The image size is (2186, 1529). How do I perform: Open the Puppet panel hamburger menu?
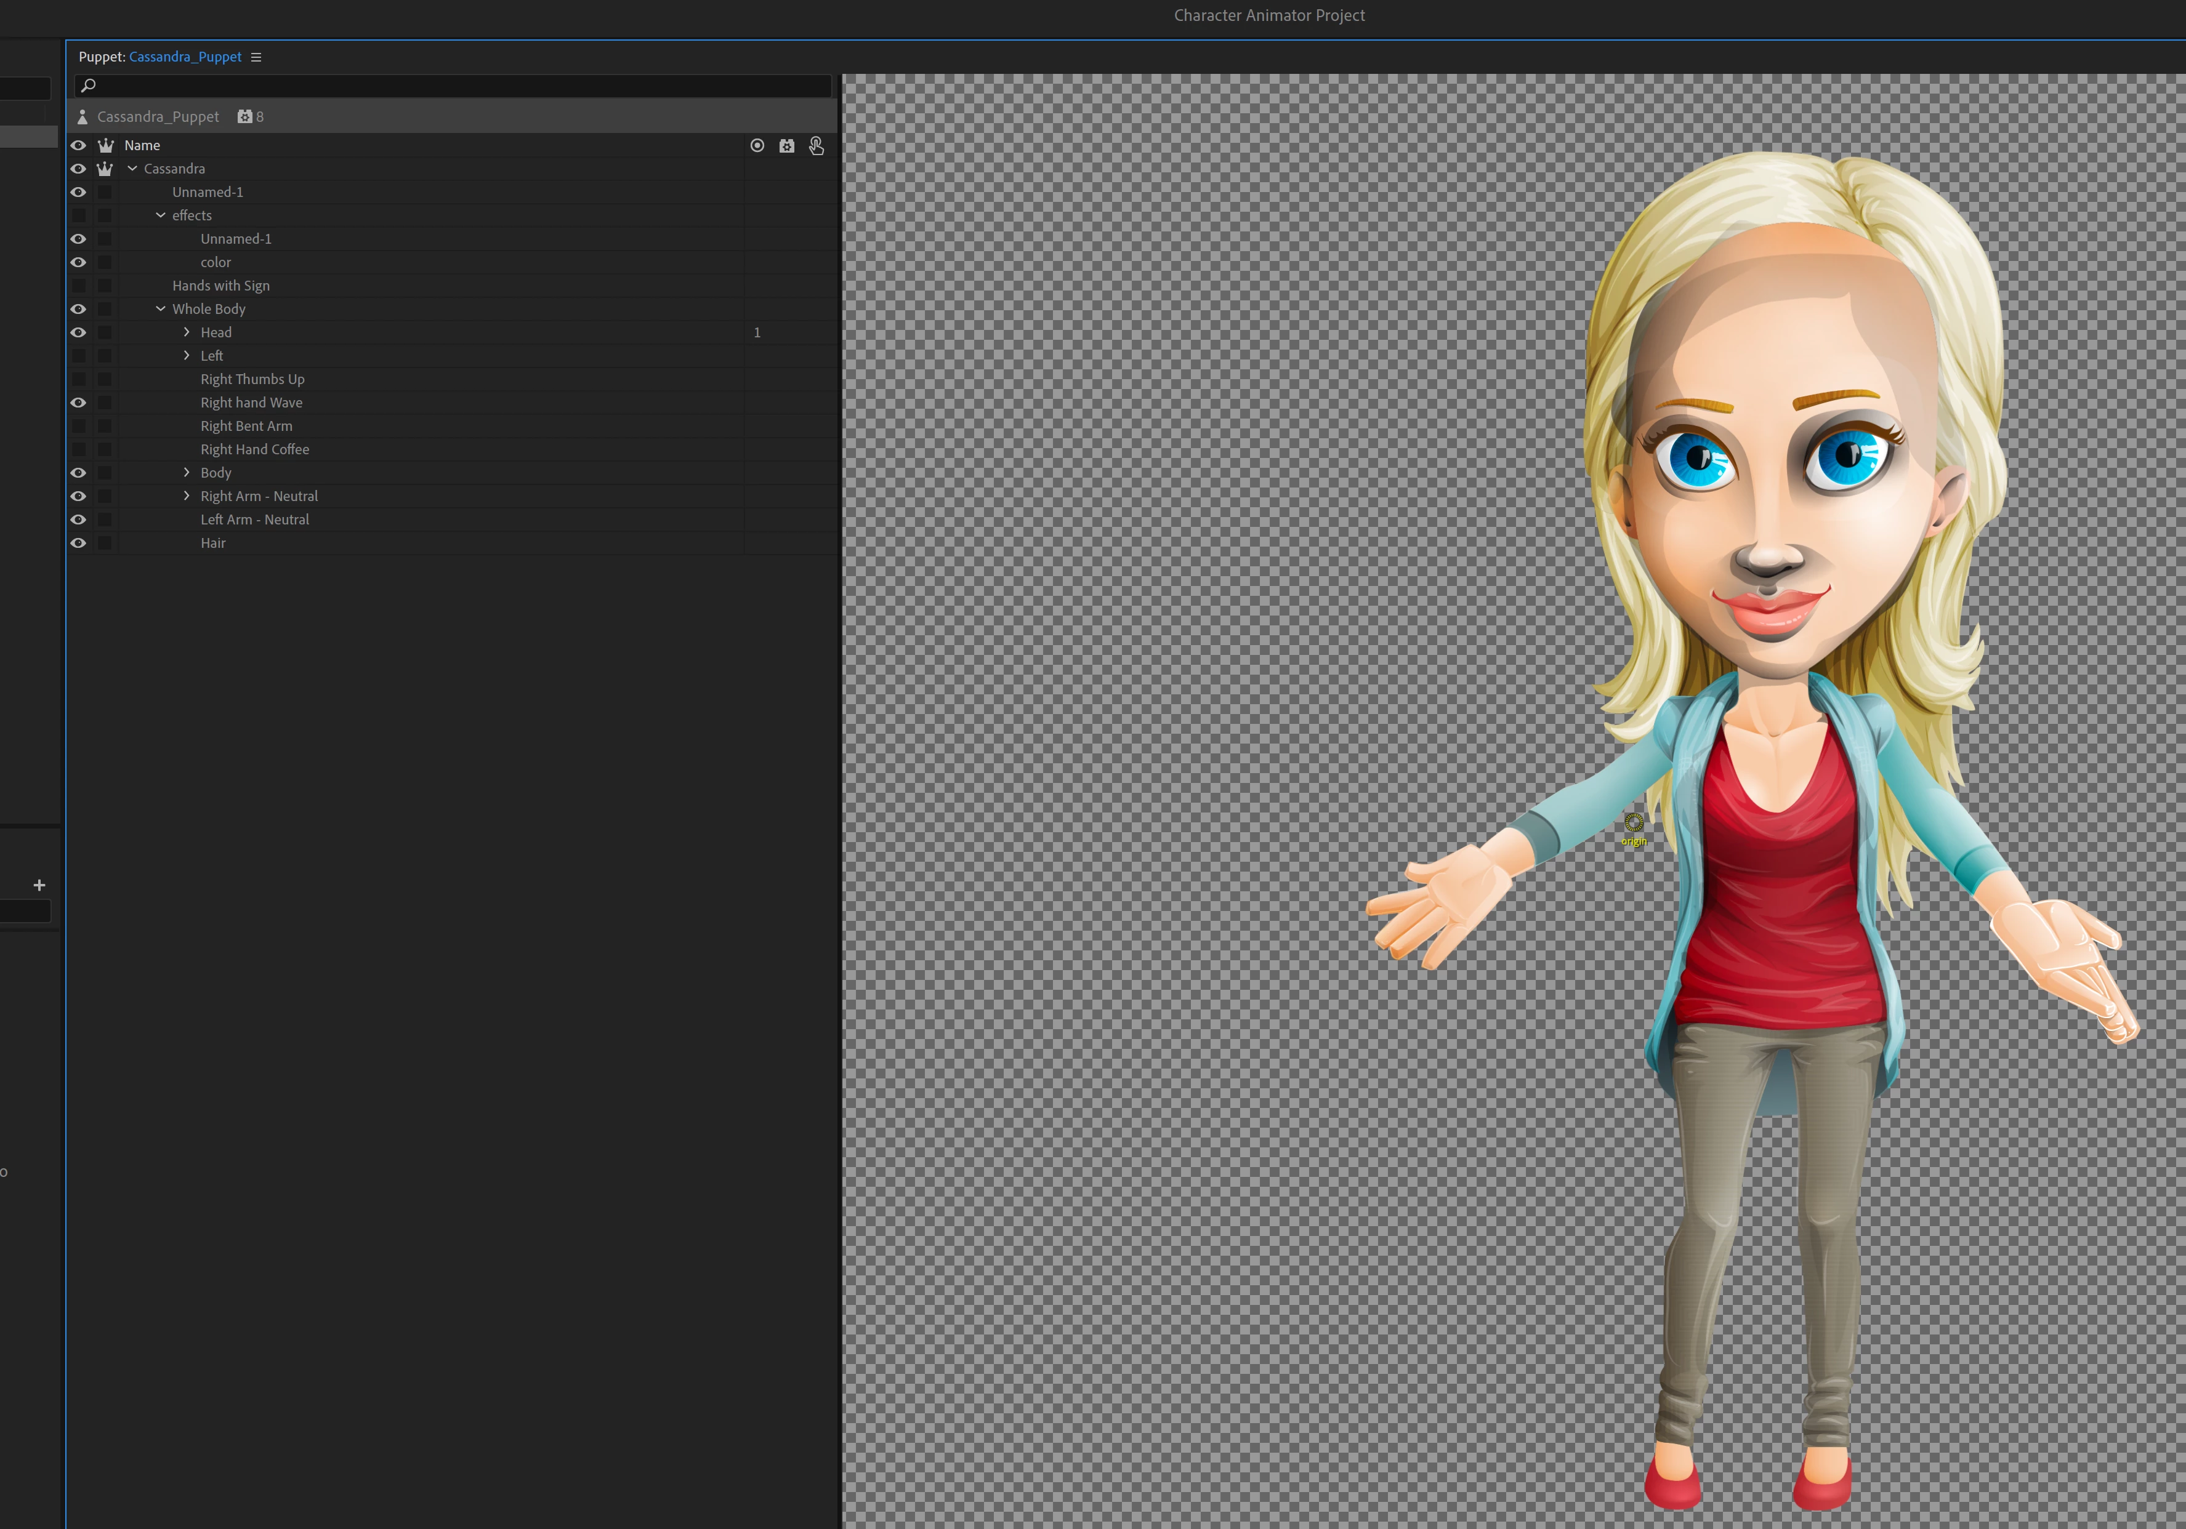coord(256,57)
